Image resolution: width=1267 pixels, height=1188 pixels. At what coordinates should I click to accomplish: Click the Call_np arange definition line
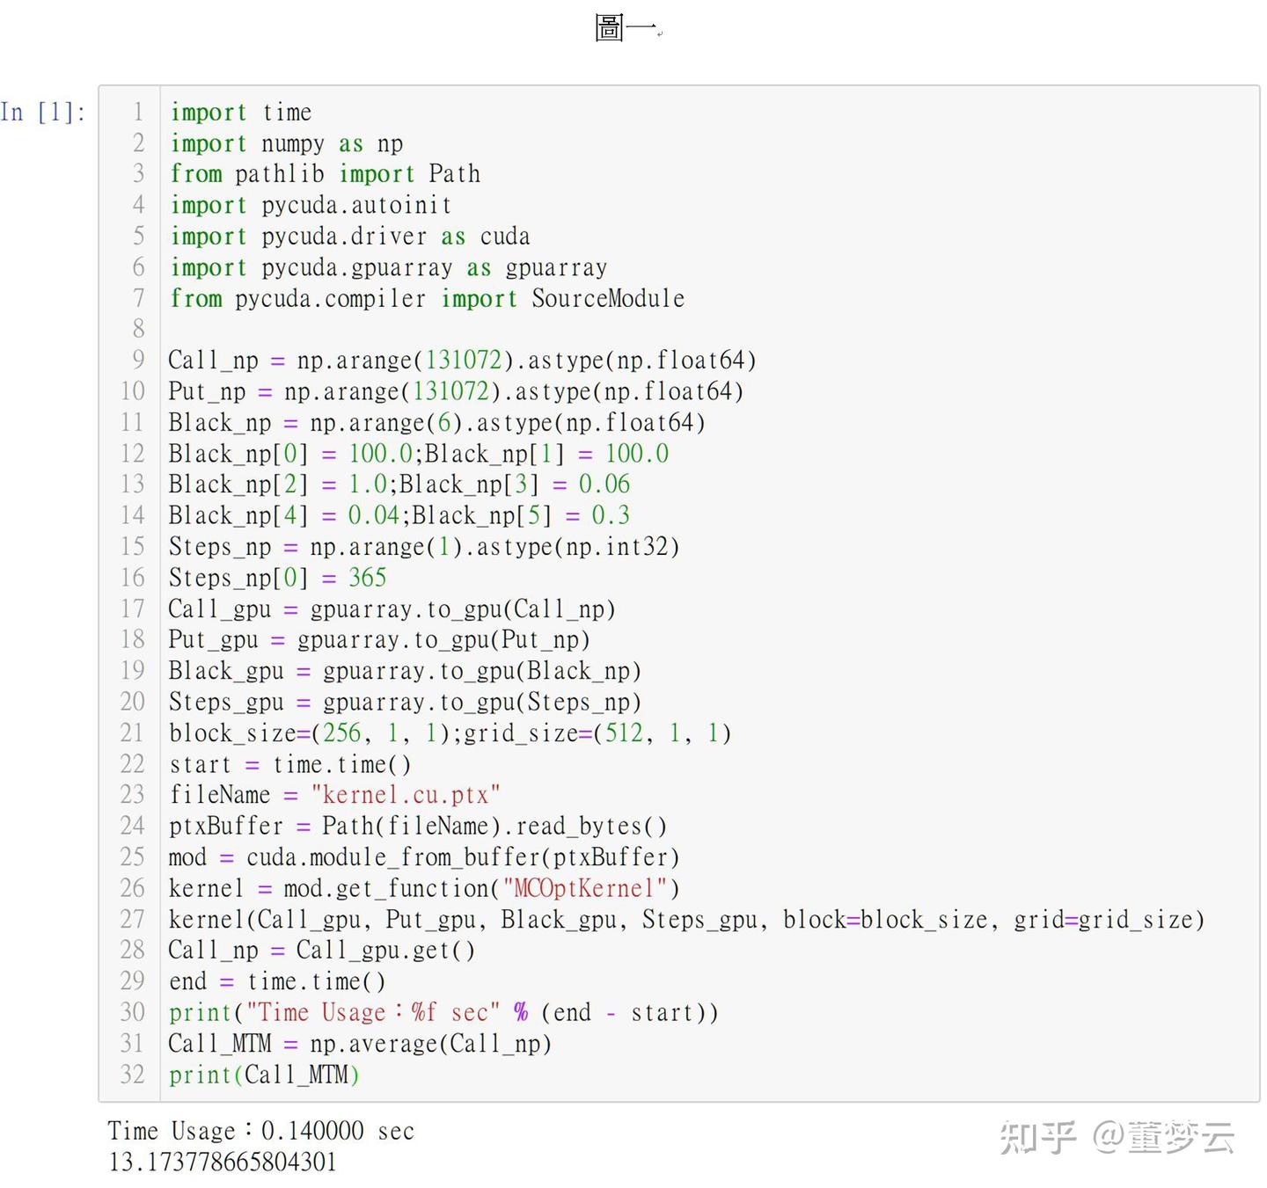(x=461, y=361)
